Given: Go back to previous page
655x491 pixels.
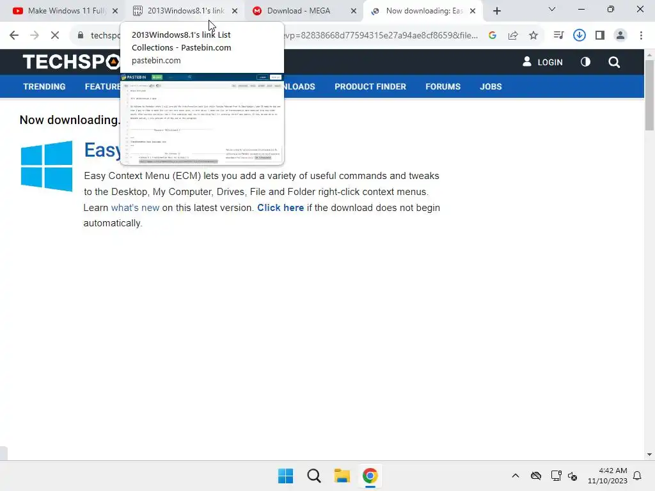Looking at the screenshot, I should [14, 36].
